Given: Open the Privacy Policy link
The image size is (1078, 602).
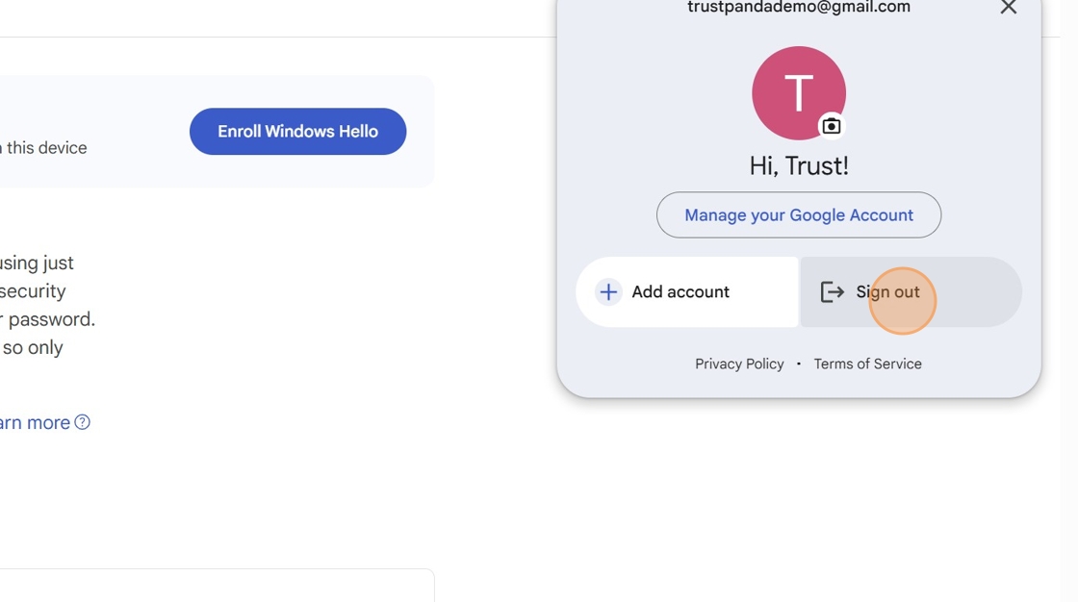Looking at the screenshot, I should [x=739, y=364].
